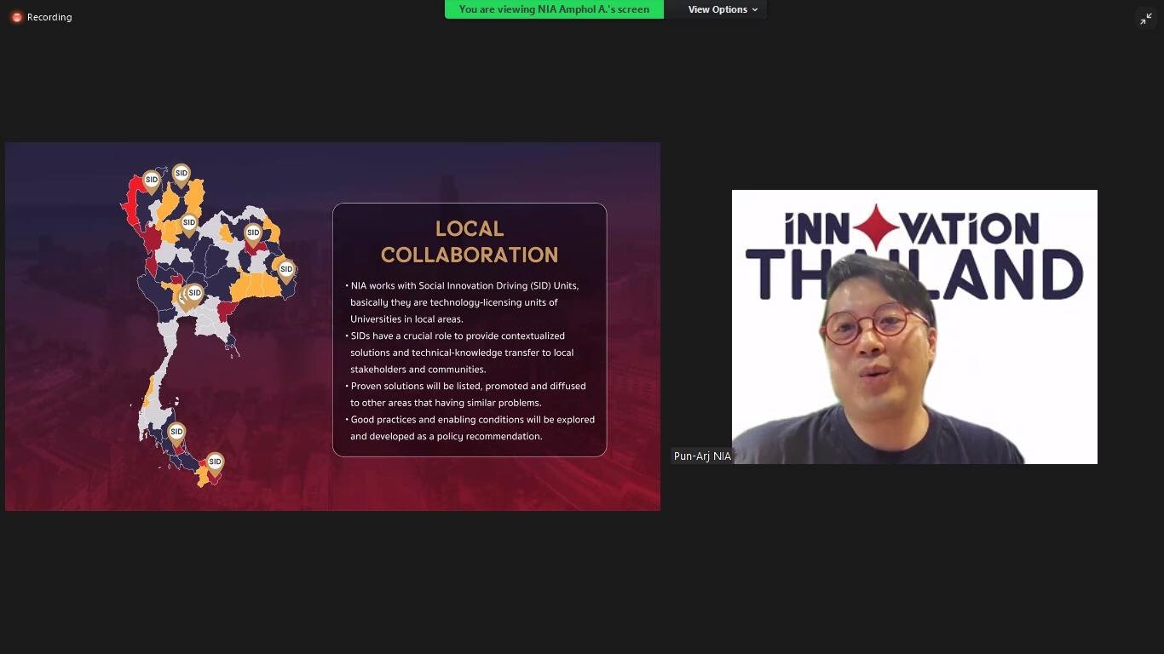1164x654 pixels.
Task: Click the green 'You are viewing NIA Amphol A.'s screen' banner
Action: tap(554, 9)
